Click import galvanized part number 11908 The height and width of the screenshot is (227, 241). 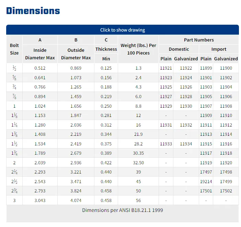click(226, 106)
